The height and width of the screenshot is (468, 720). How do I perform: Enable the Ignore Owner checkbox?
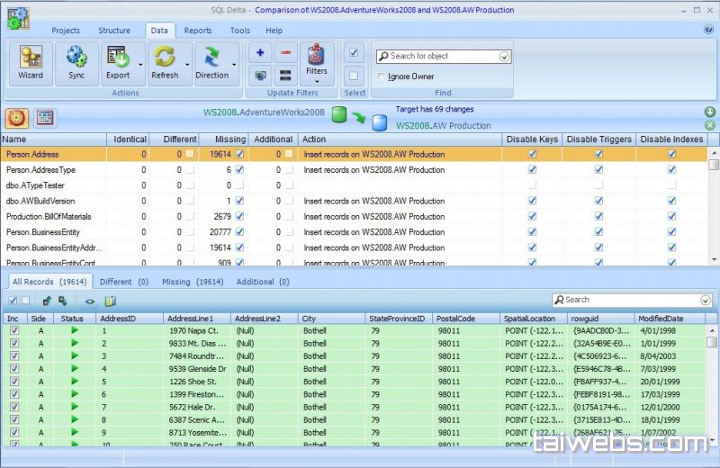point(382,76)
